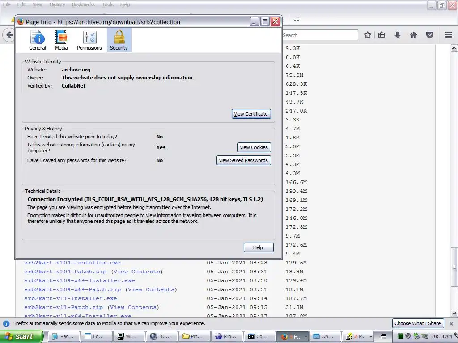The width and height of the screenshot is (458, 343).
Task: Click the taskbar clock showing 10:33 AM
Action: pos(441,336)
